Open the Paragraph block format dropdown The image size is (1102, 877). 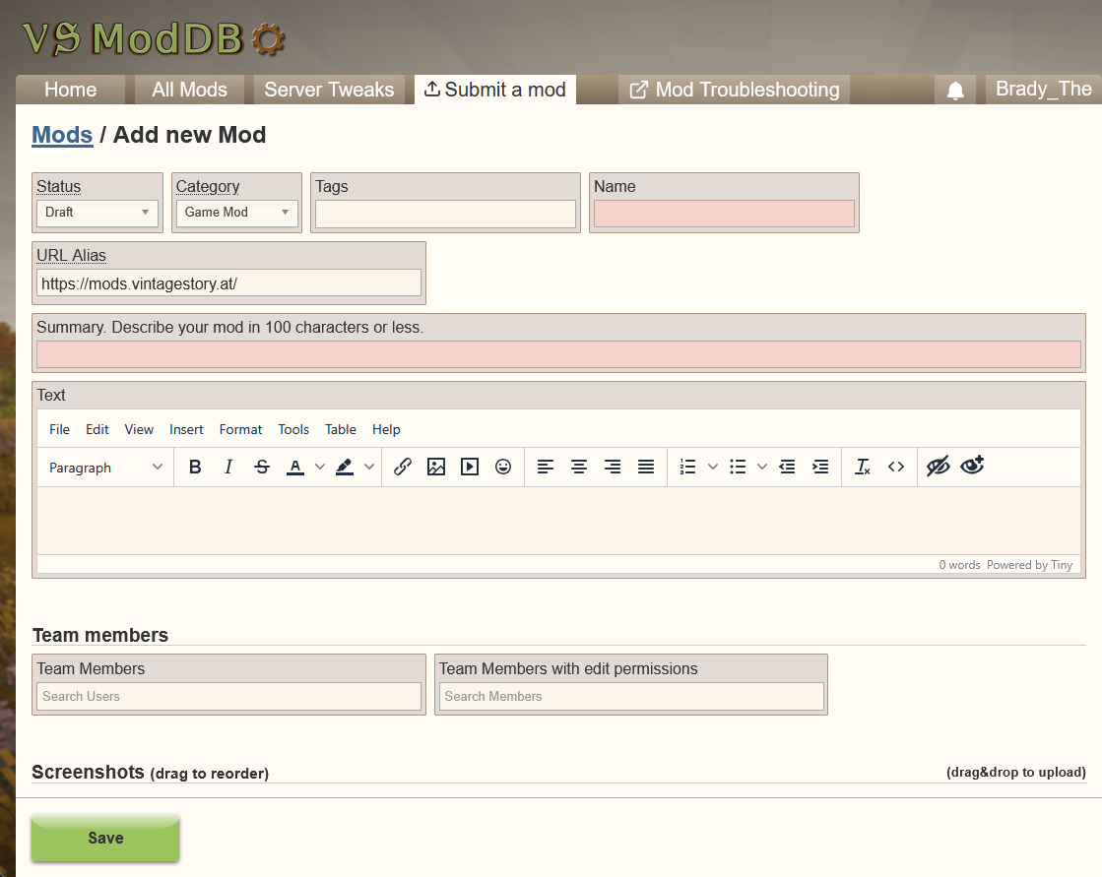106,468
